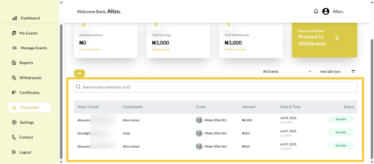Screen dimensions: 374x164
Task: Open the calendar picker in date field
Action: tap(353, 72)
